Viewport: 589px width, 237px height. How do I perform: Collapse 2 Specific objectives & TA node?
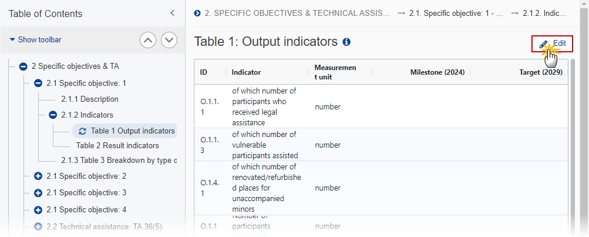(x=23, y=66)
